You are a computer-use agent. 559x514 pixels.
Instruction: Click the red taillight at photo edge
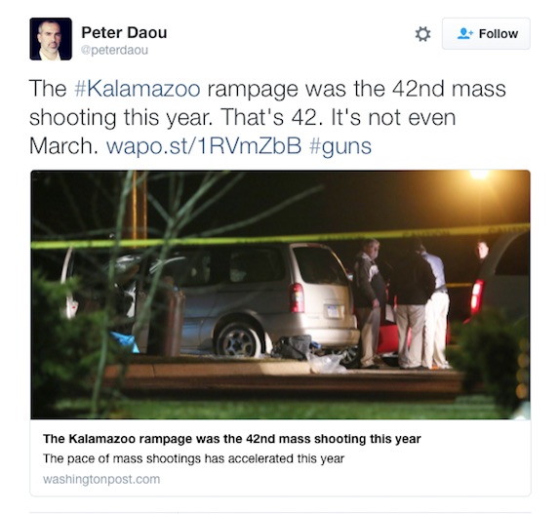[x=477, y=298]
